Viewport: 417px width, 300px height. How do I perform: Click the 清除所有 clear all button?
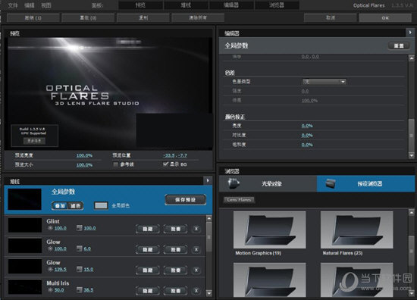point(198,18)
